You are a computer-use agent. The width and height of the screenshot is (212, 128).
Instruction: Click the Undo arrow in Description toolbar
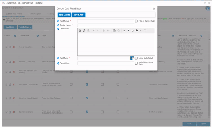click(94, 31)
